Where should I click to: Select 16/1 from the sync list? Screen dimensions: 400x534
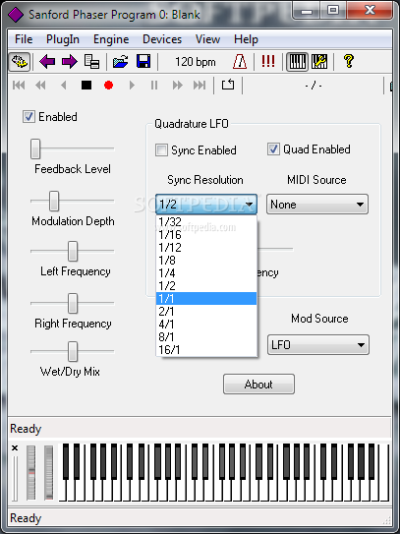click(206, 350)
